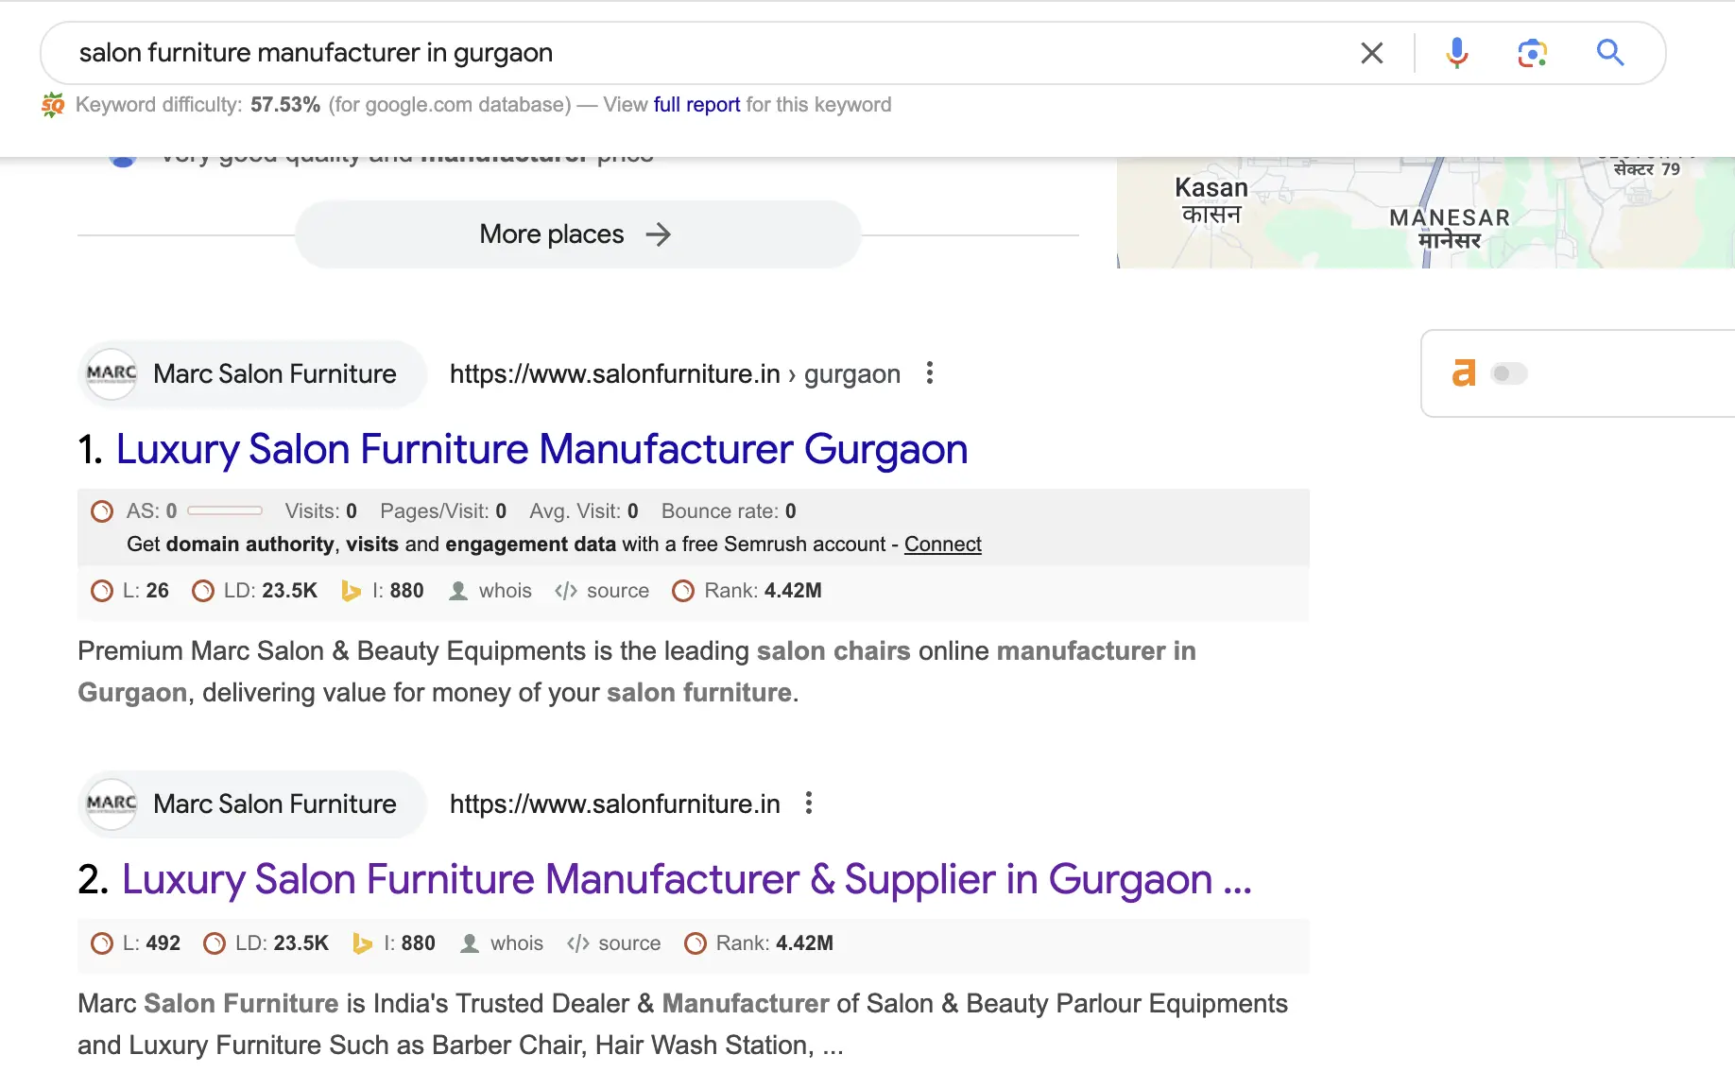
Task: Clear the search query with X icon
Action: (1371, 53)
